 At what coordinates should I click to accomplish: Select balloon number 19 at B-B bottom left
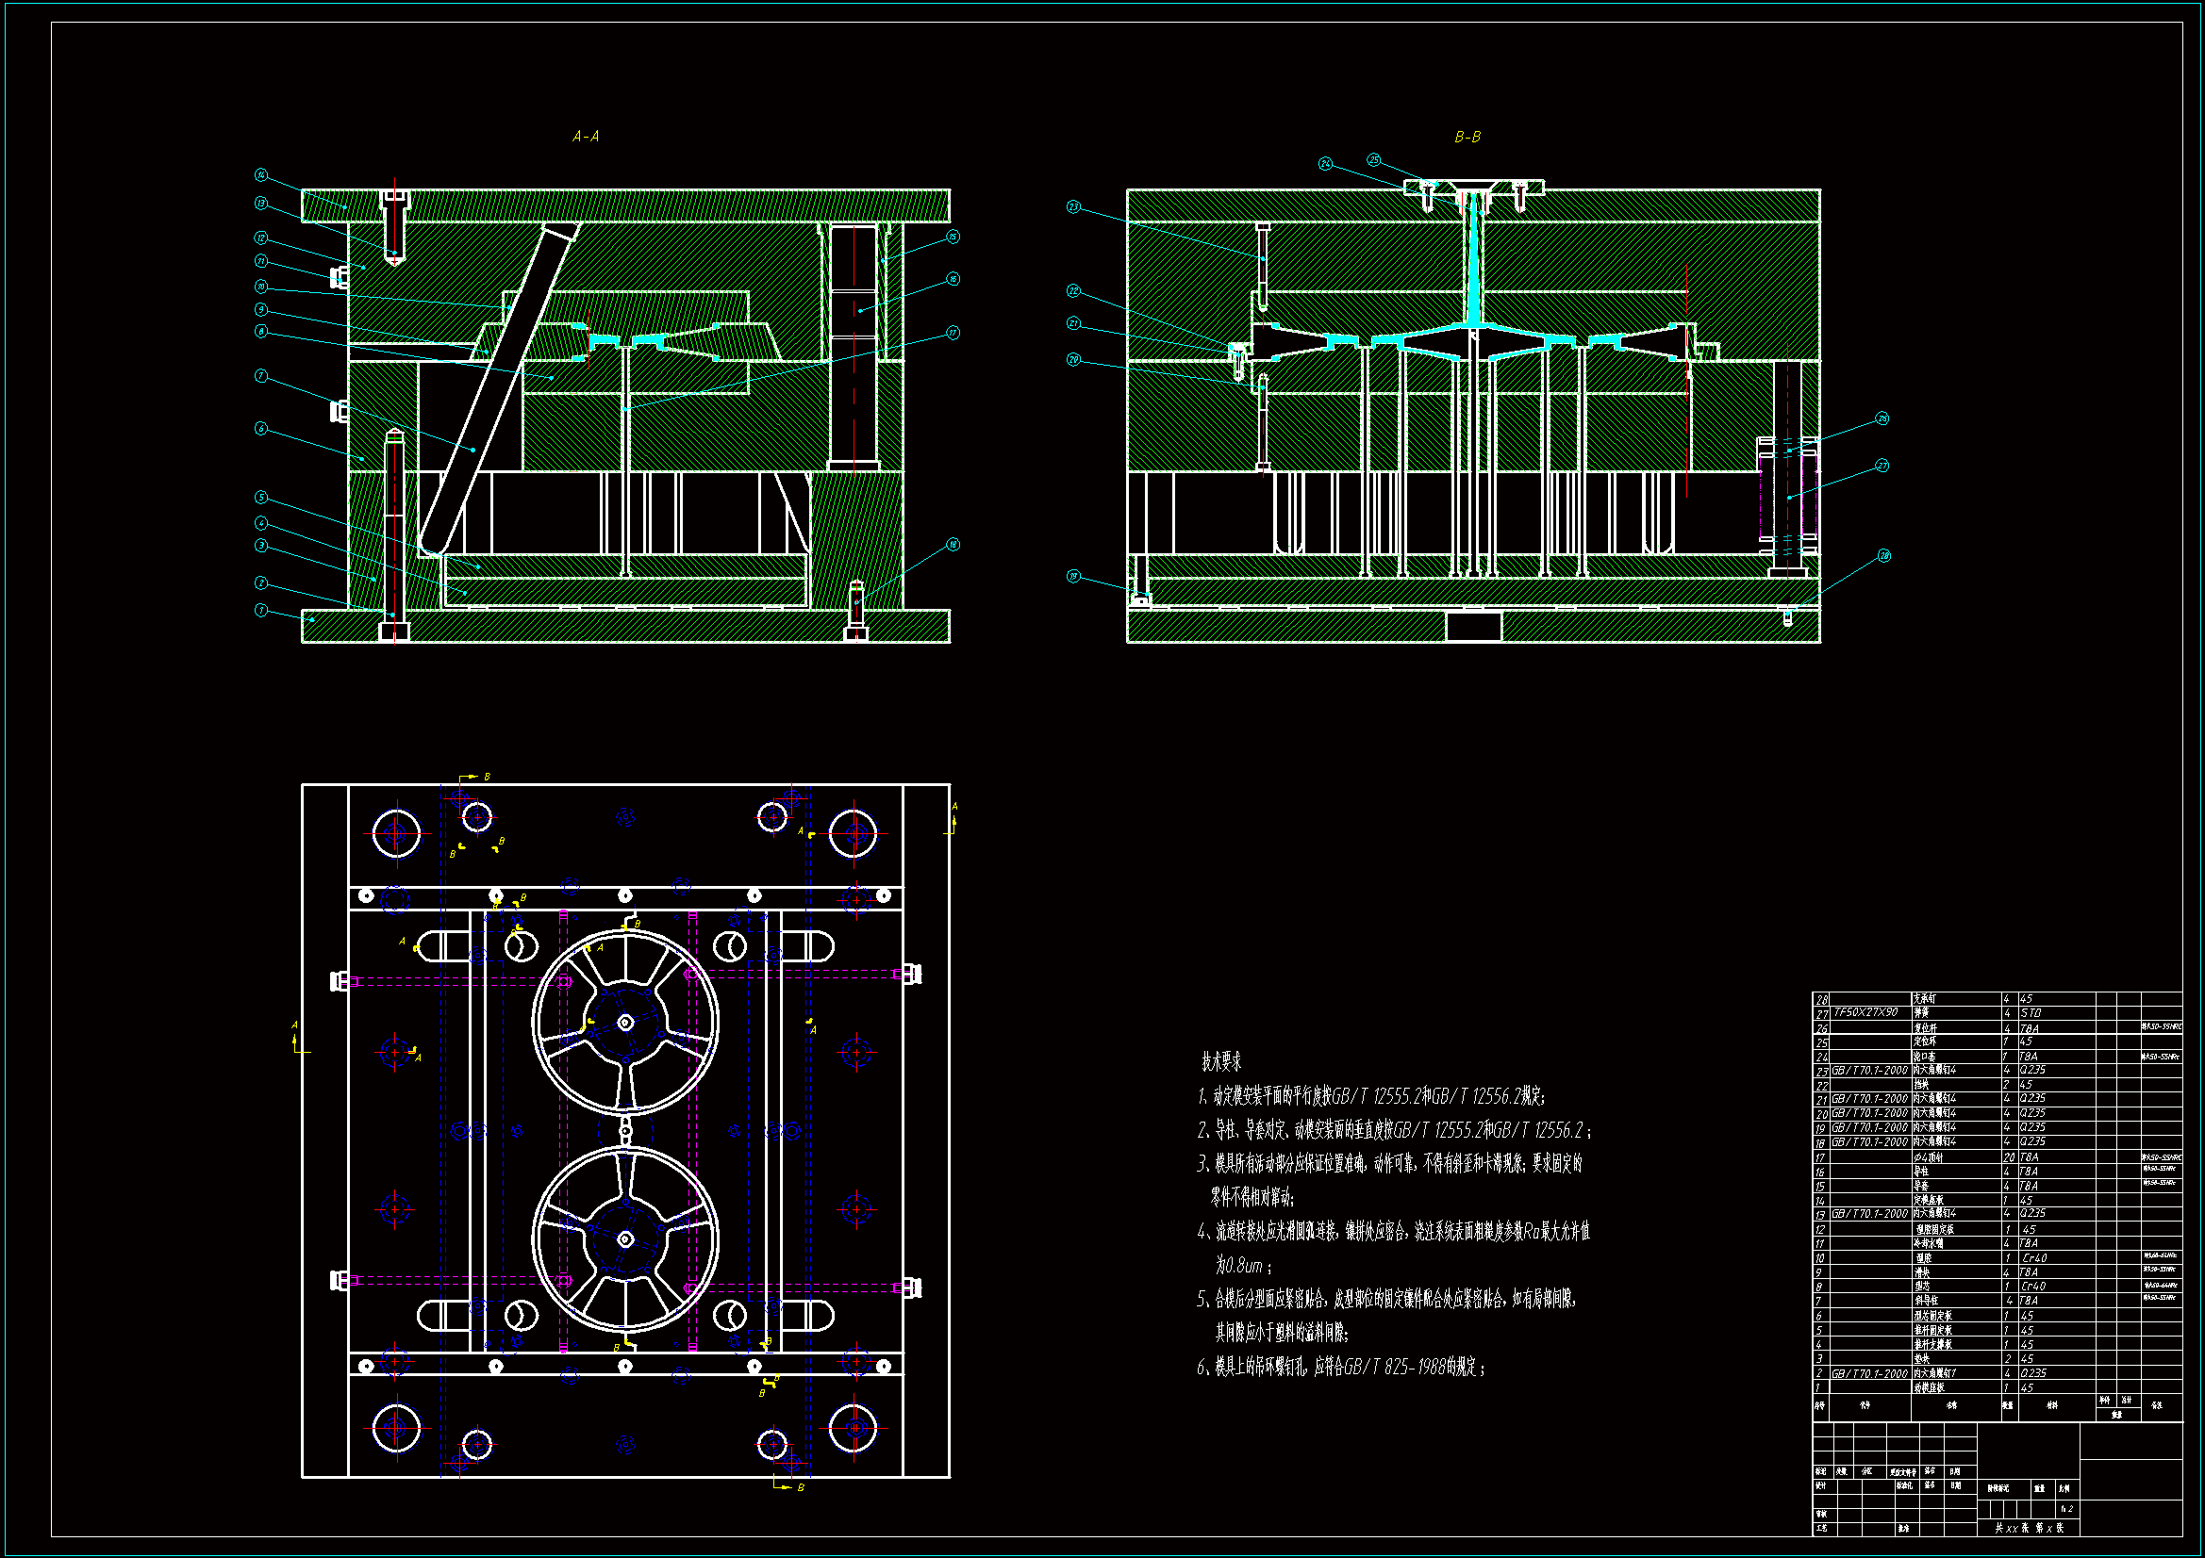1073,576
